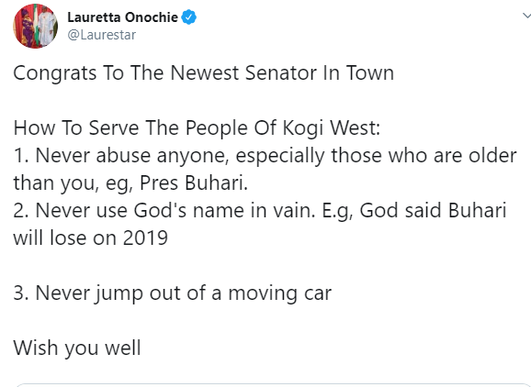Click the 'Wish you well' closing line

pyautogui.click(x=77, y=348)
